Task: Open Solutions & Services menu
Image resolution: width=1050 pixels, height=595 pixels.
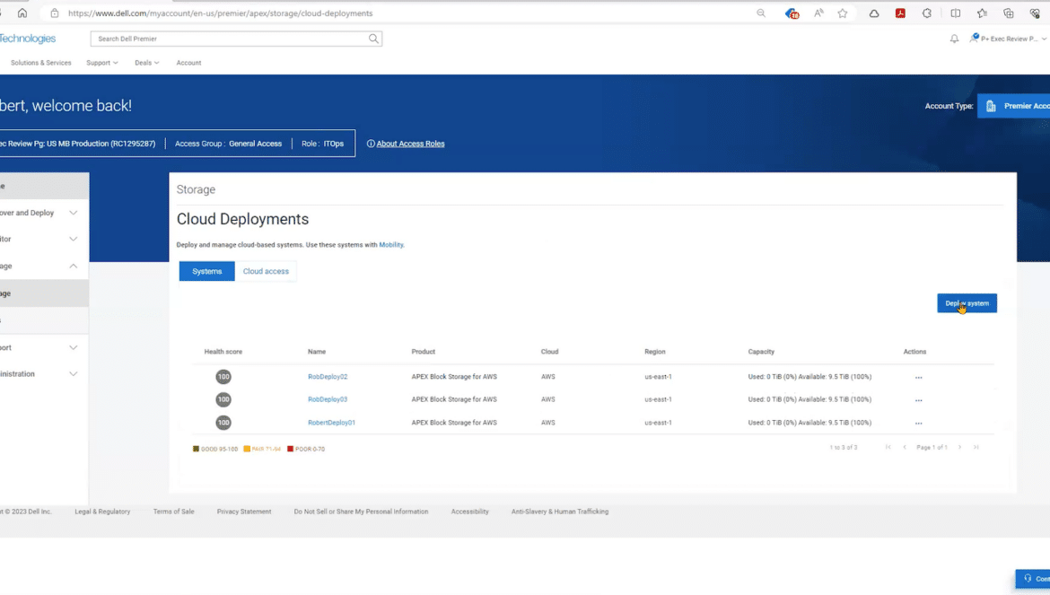Action: [41, 63]
